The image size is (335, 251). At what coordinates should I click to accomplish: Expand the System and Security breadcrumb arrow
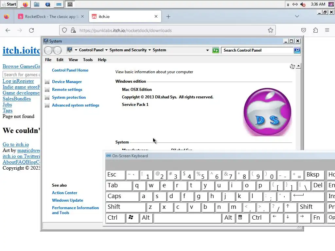(x=150, y=50)
